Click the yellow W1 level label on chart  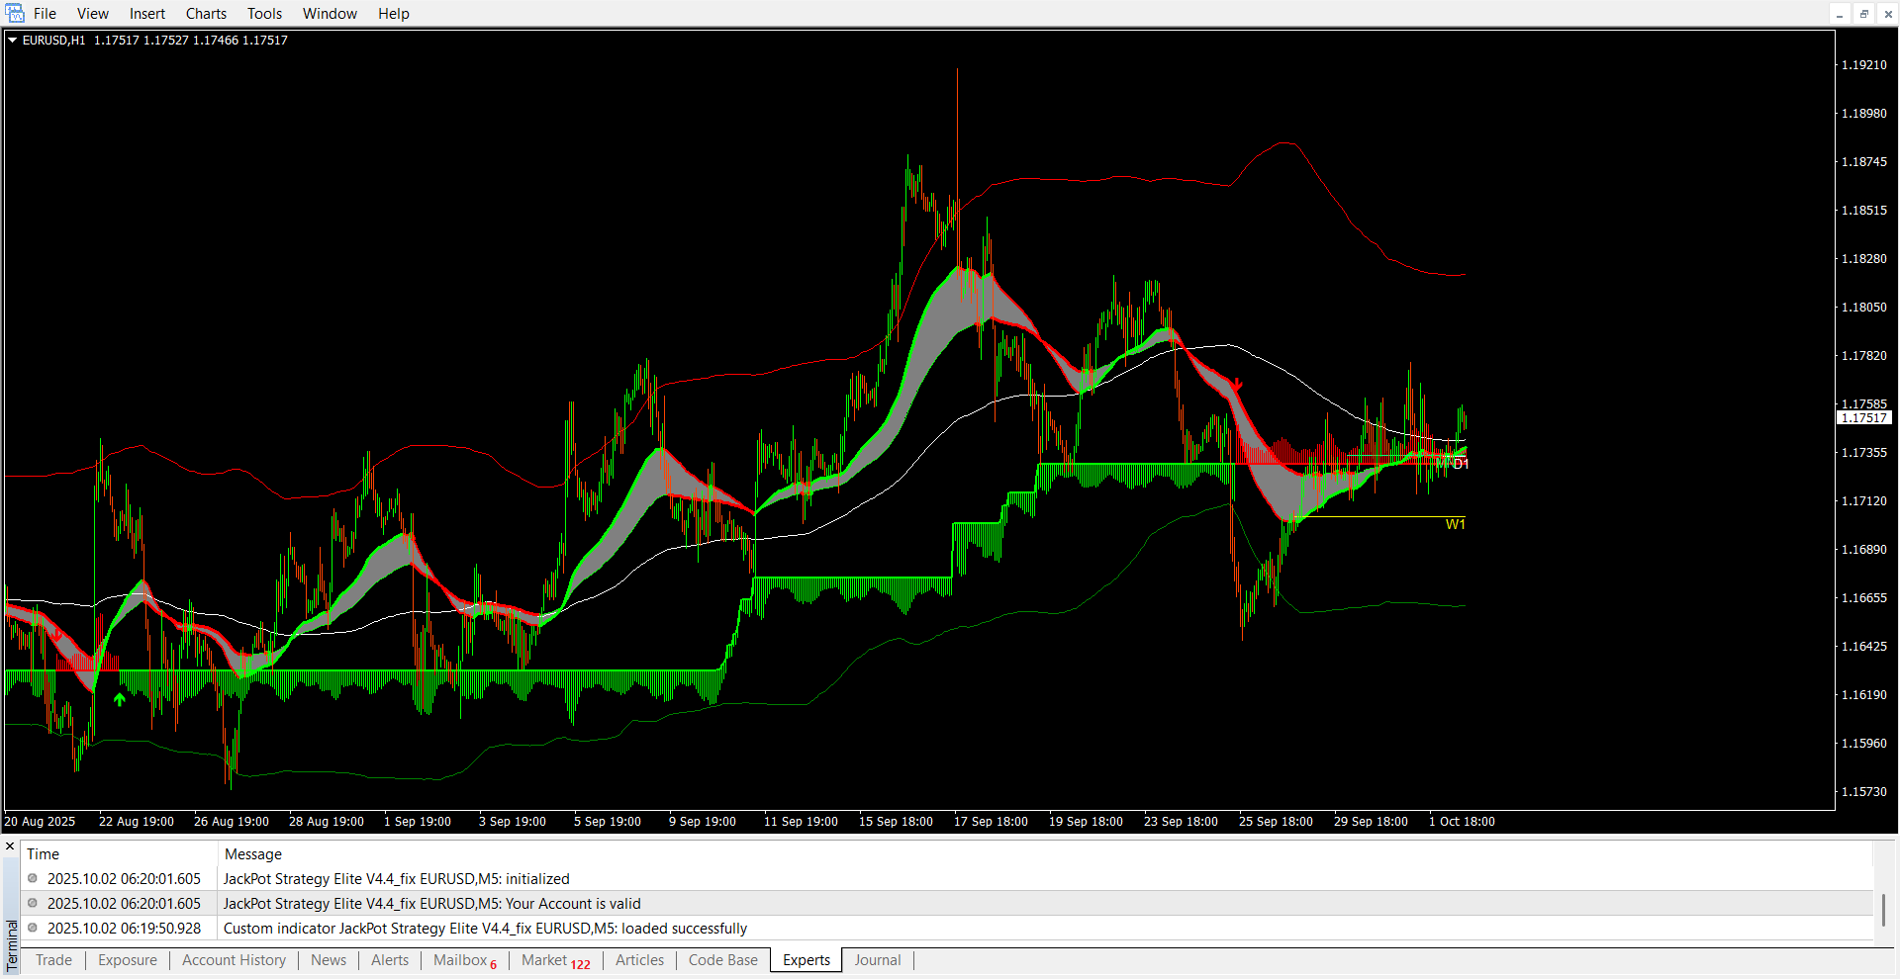(x=1455, y=524)
